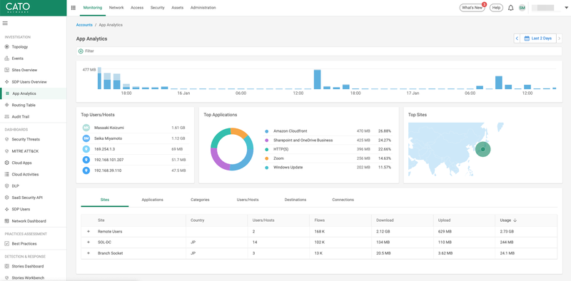The image size is (571, 281).
Task: Click the What's New button
Action: (473, 8)
